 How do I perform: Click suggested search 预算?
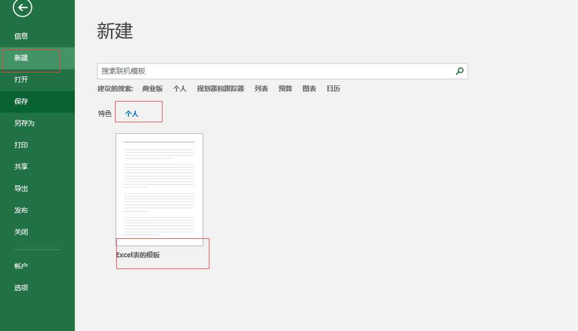[285, 88]
